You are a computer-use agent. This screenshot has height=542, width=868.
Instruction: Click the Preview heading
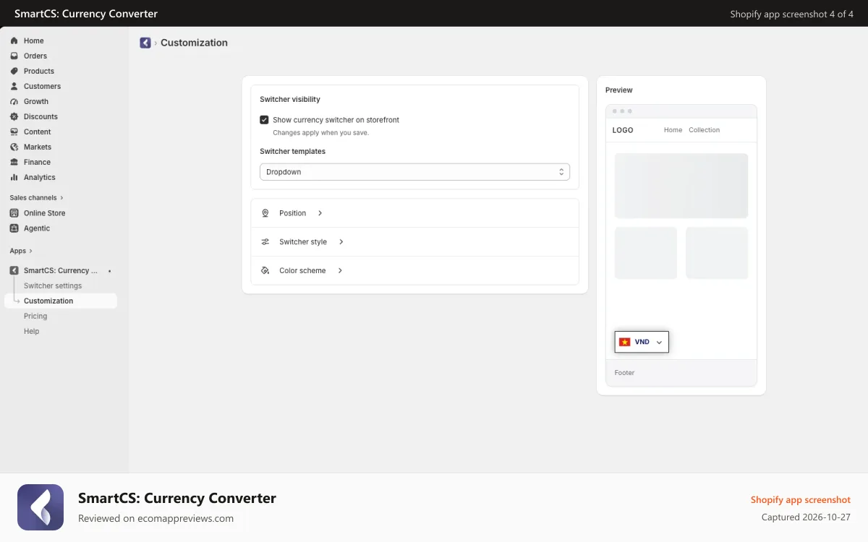[619, 90]
